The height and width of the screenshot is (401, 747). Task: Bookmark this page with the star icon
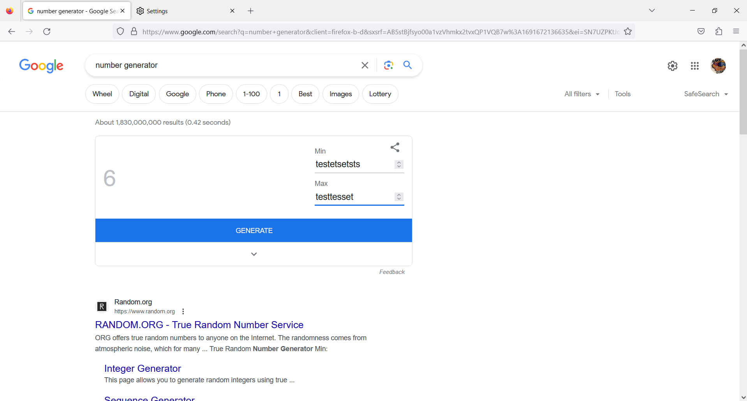628,32
